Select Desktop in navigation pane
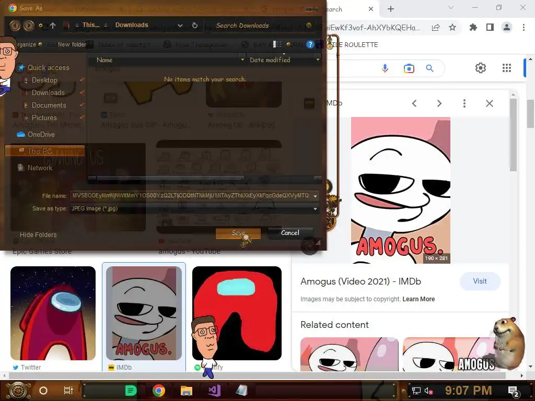The width and height of the screenshot is (535, 401). (x=44, y=80)
